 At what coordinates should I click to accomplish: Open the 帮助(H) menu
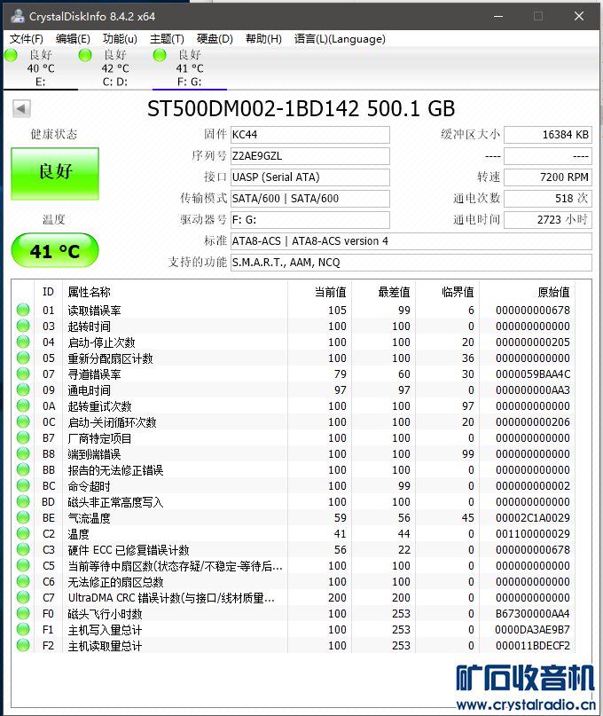click(x=263, y=39)
